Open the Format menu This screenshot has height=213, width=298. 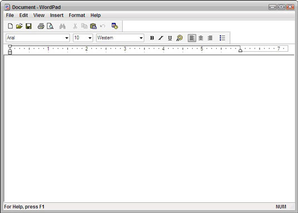point(77,16)
